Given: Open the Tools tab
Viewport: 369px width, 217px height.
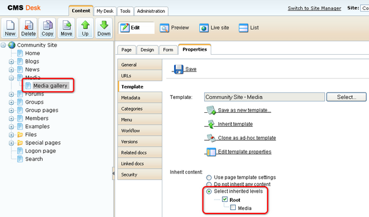Looking at the screenshot, I should (125, 11).
